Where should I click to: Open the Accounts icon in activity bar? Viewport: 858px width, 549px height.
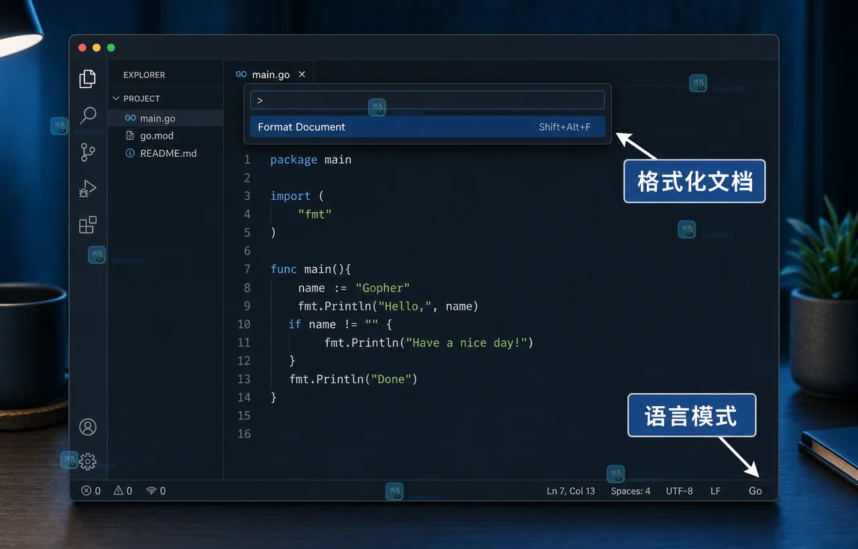point(88,427)
